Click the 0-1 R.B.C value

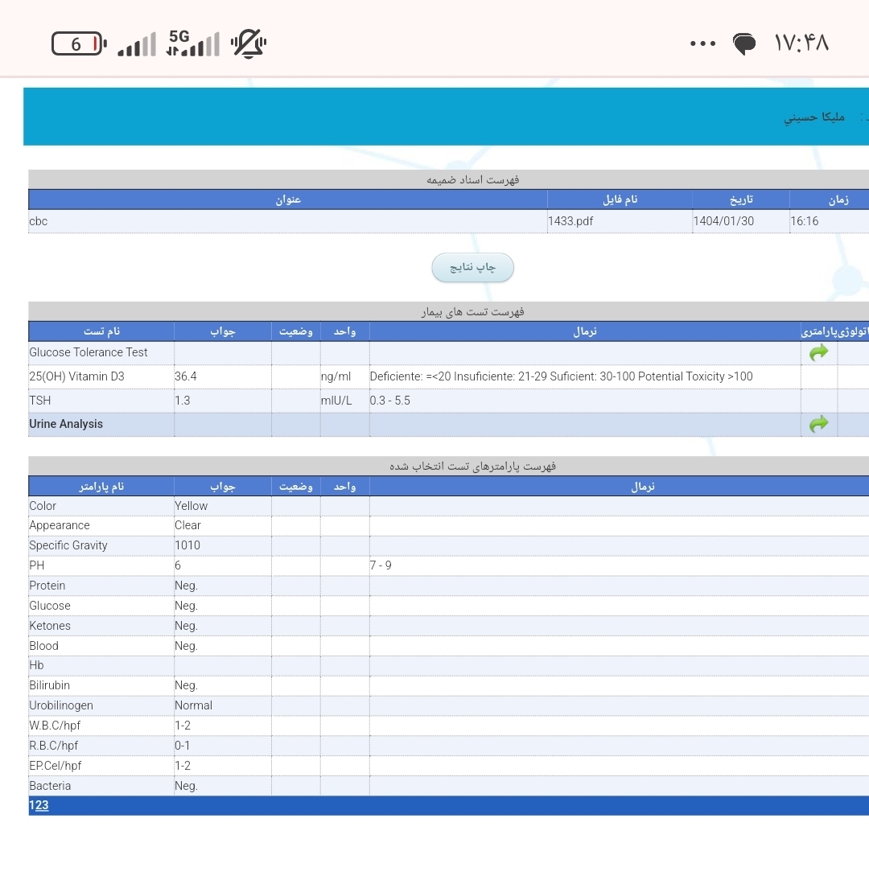(182, 746)
